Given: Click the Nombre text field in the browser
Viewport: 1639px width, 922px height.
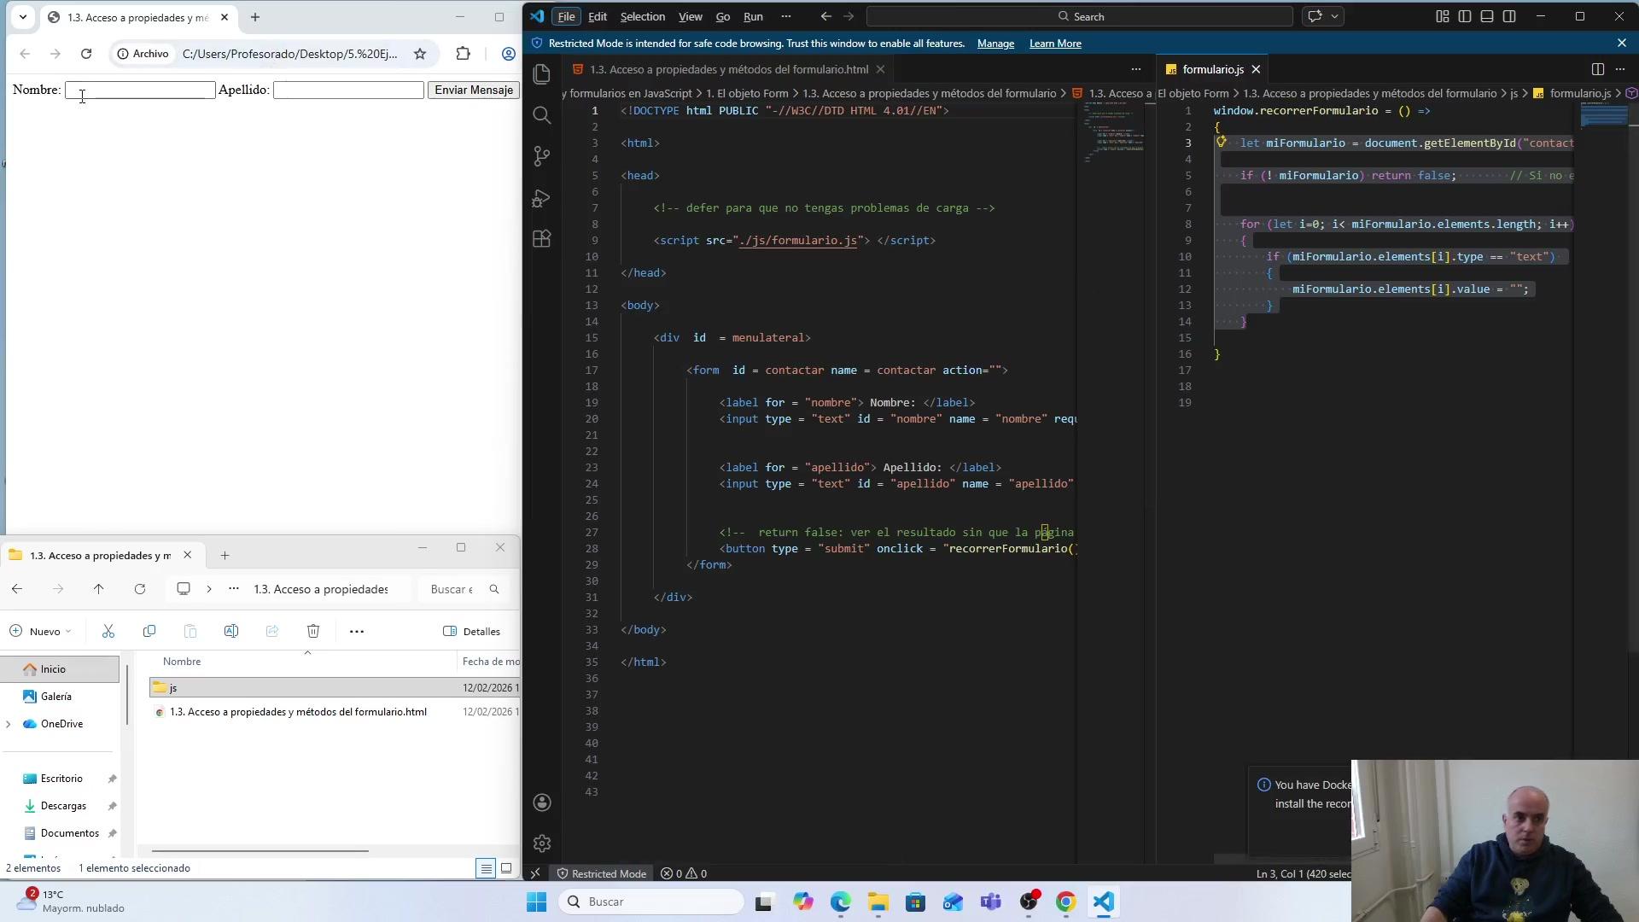Looking at the screenshot, I should [x=140, y=90].
